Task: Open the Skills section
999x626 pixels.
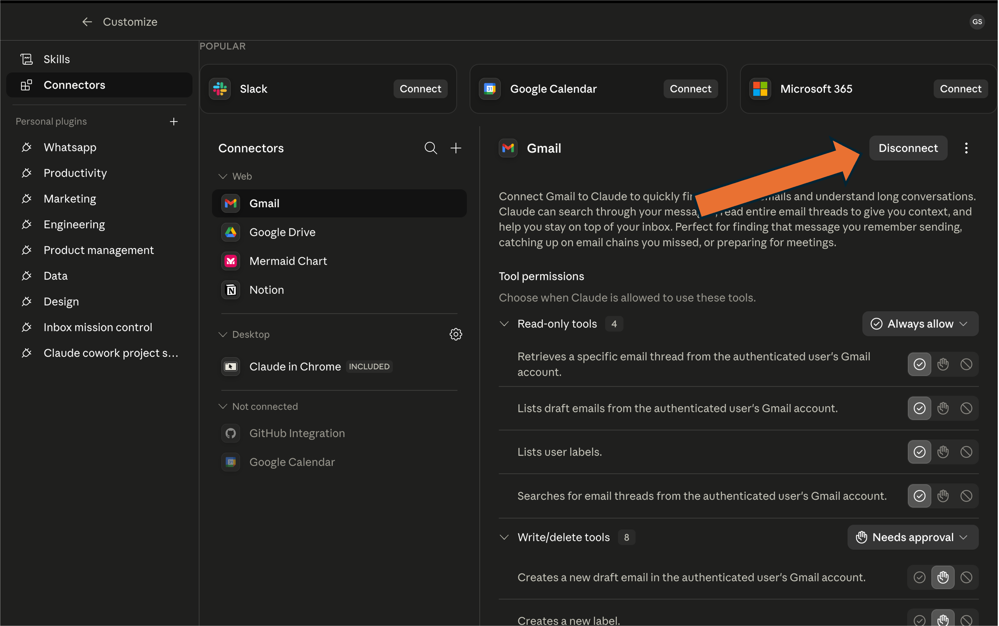Action: [x=99, y=59]
